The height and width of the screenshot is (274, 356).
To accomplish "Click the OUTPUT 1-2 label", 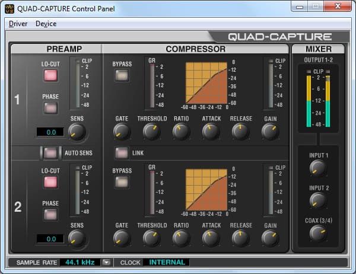I will [318, 60].
